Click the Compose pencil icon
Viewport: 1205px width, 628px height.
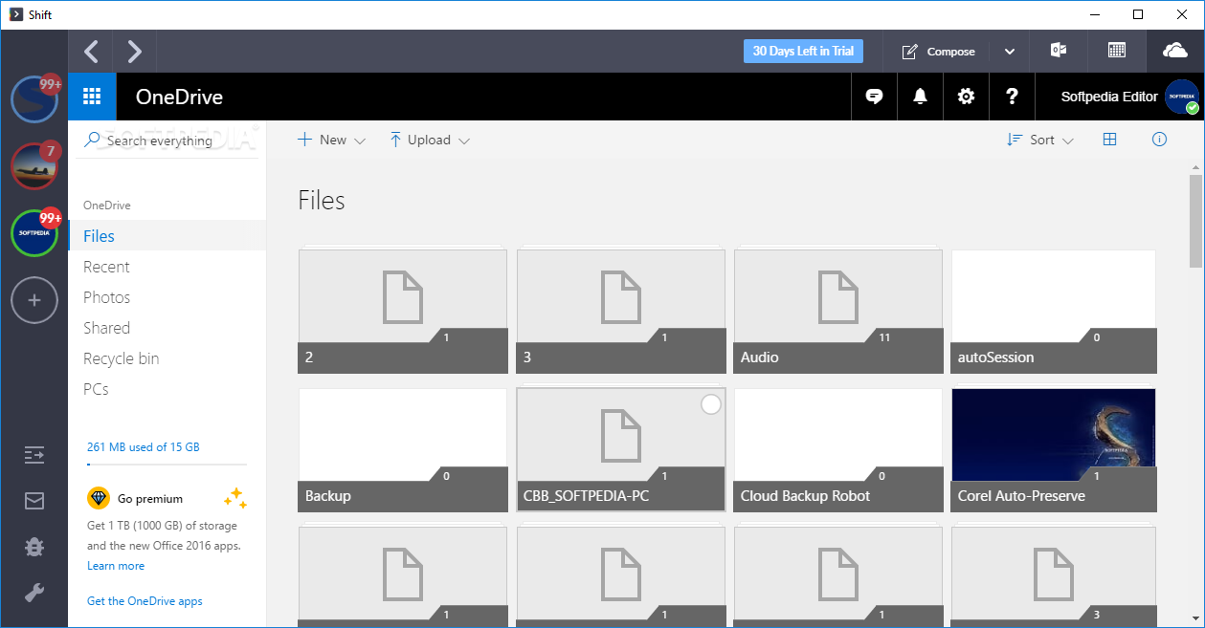[909, 52]
